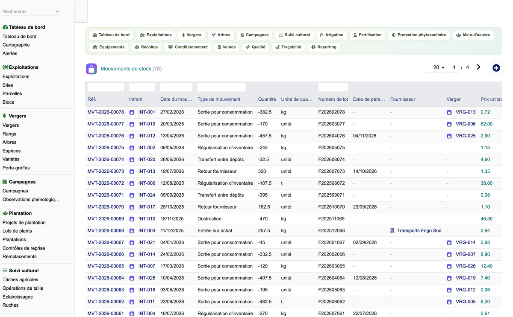Open Lots de plants in the sidebar
Viewport: 513px width, 317px height.
pos(17,231)
